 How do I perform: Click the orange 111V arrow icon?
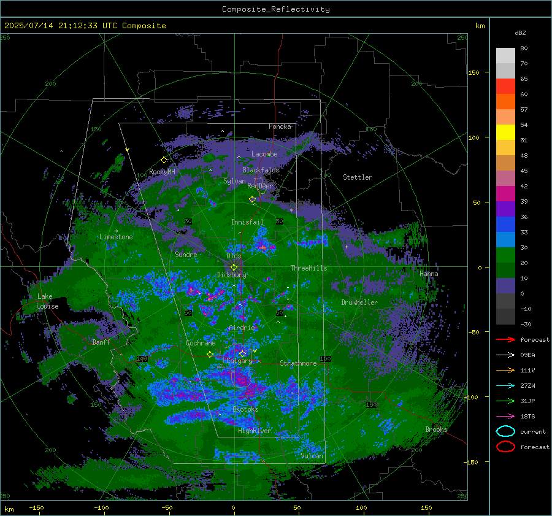tap(505, 370)
